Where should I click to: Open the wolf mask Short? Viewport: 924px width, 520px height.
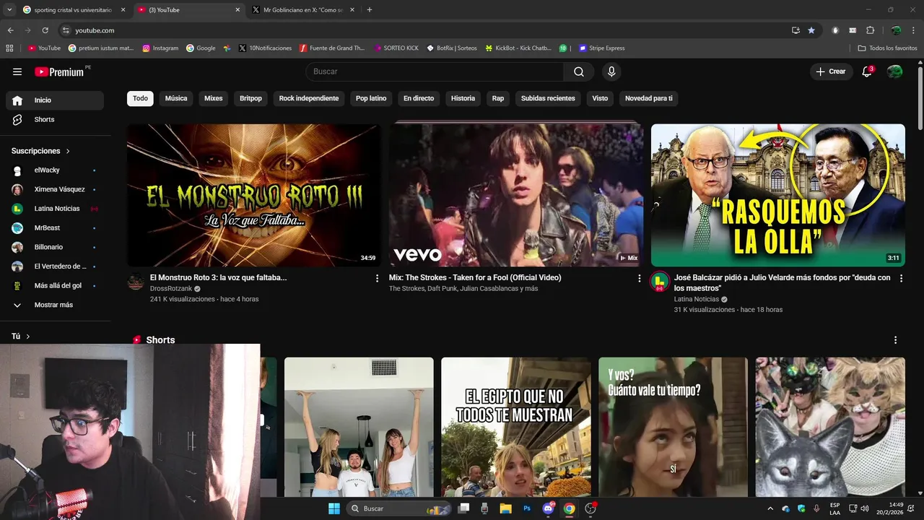[x=830, y=427]
